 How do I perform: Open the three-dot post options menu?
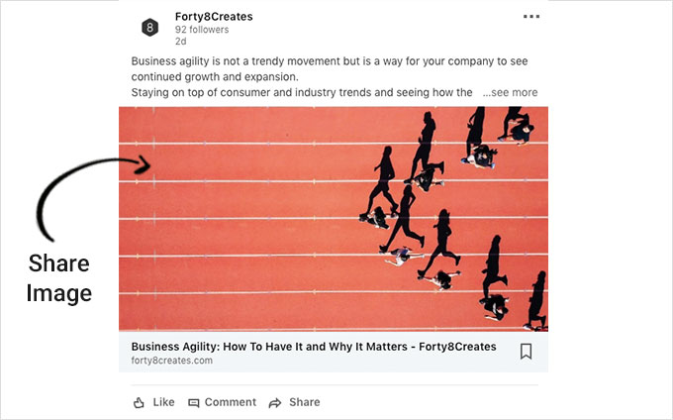point(531,17)
